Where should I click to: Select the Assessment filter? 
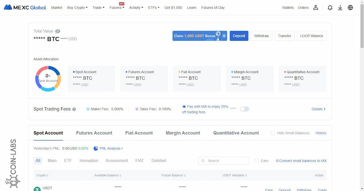116,160
